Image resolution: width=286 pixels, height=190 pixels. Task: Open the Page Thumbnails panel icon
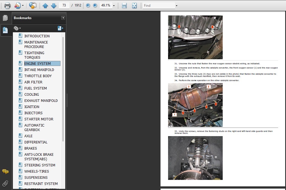pos(5,18)
